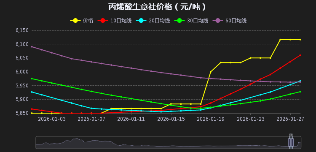This screenshot has height=152, width=316.
Task: Click the 5,850 y-axis label
Action: pyautogui.click(x=22, y=113)
